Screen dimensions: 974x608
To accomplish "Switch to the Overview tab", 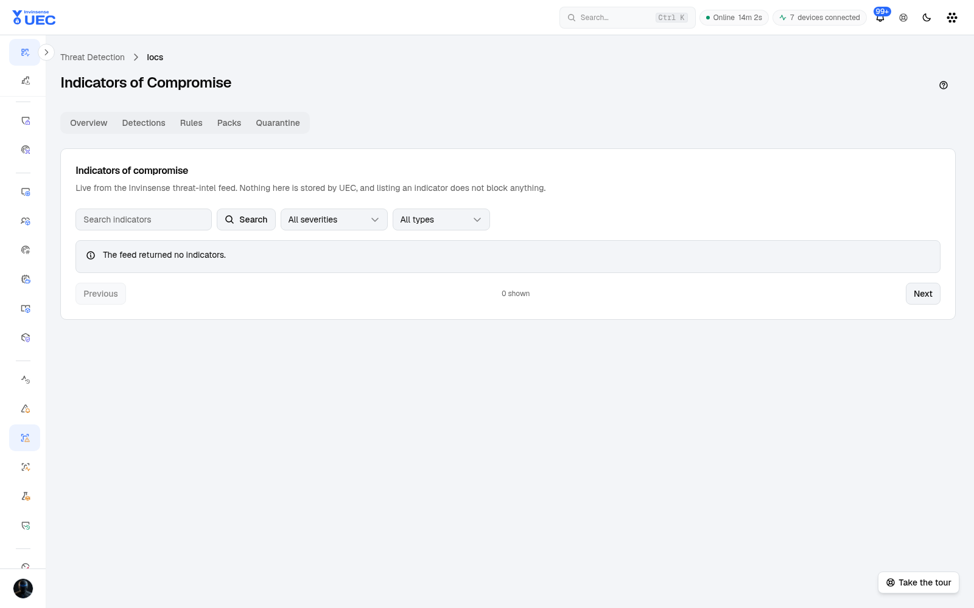I will [x=88, y=123].
